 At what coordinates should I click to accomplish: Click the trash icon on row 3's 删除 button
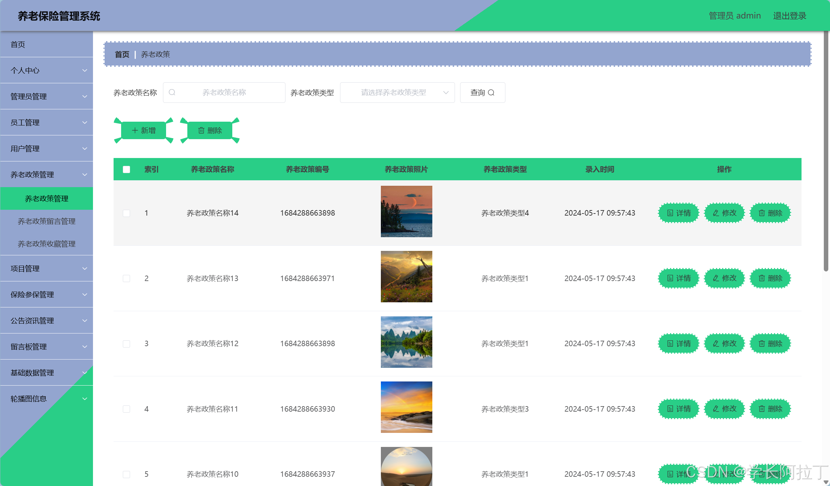(762, 343)
